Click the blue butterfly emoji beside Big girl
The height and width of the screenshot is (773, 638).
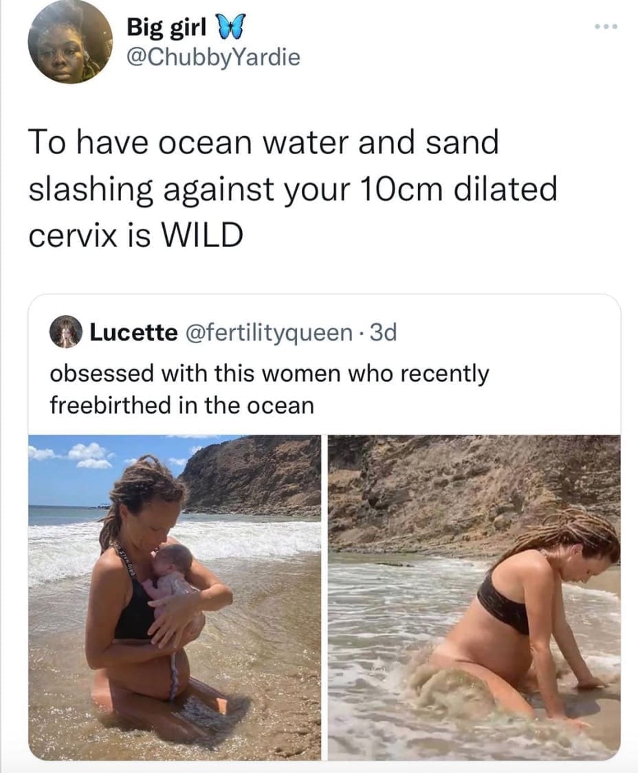tap(232, 29)
